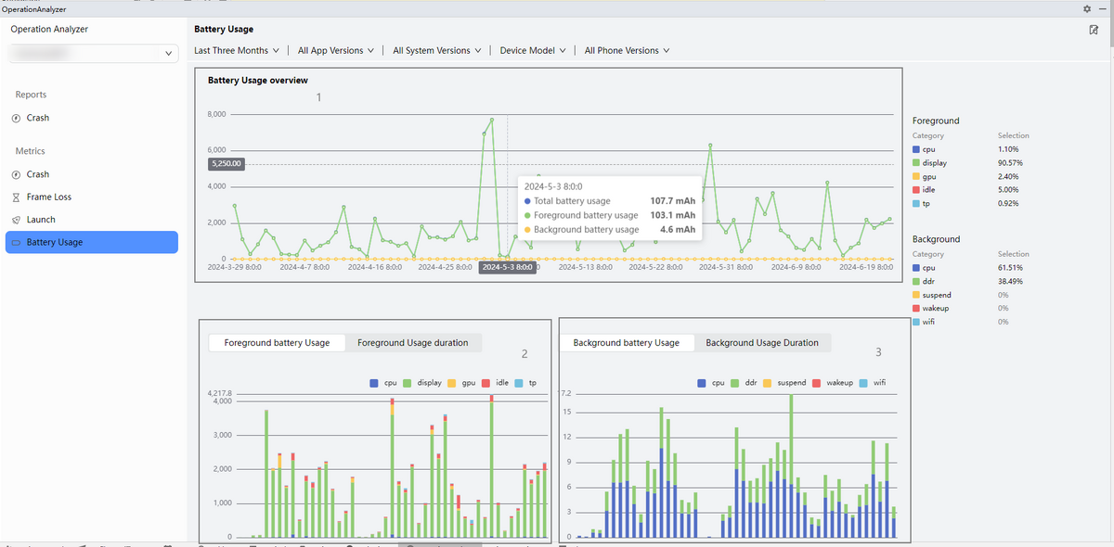The width and height of the screenshot is (1114, 547).
Task: Click the Frame Loss hourglass icon
Action: 16,197
